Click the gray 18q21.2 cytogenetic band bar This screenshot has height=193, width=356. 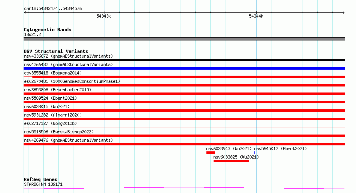pyautogui.click(x=184, y=39)
